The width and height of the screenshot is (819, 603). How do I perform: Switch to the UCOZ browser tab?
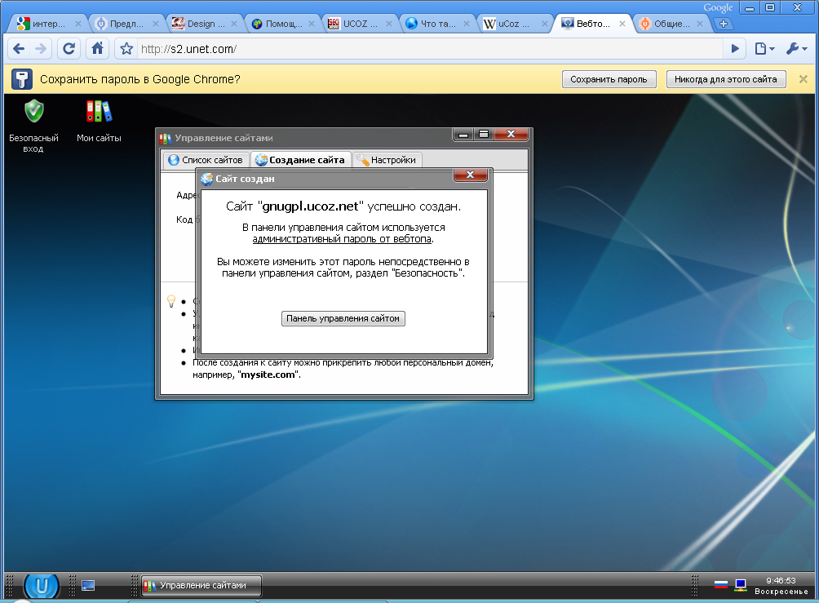pos(360,24)
